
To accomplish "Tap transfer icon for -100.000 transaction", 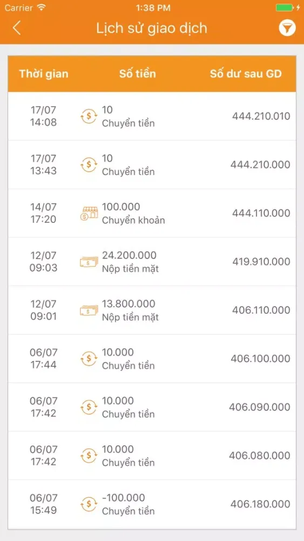I will [89, 504].
